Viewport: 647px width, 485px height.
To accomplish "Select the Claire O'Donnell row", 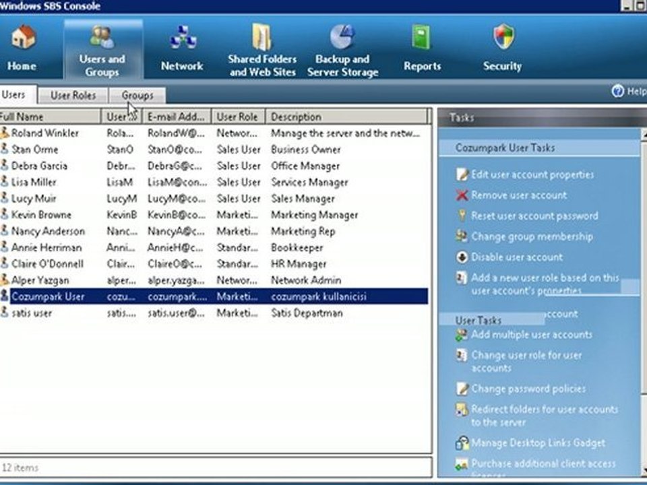I will pos(214,263).
